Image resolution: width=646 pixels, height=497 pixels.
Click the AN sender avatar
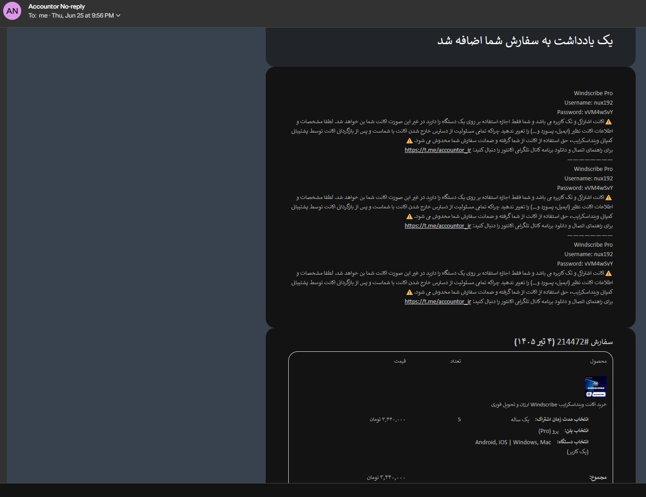coord(12,11)
